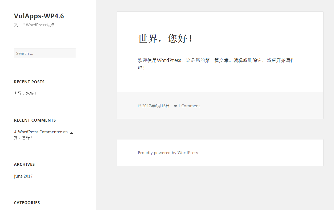Screen dimensions: 334x210
Task: Open the 1 Comment link
Action: tap(189, 106)
